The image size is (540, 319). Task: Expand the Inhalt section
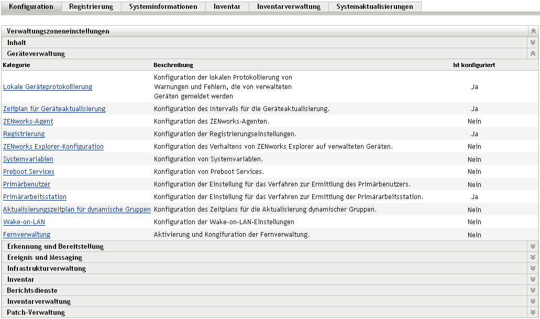[533, 42]
